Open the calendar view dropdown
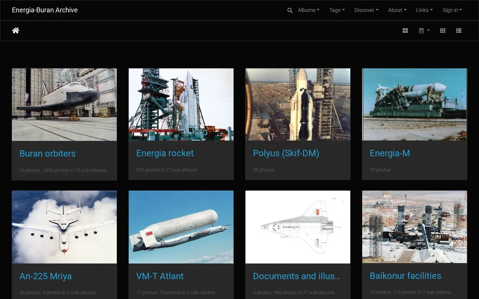479x299 pixels. [x=424, y=31]
